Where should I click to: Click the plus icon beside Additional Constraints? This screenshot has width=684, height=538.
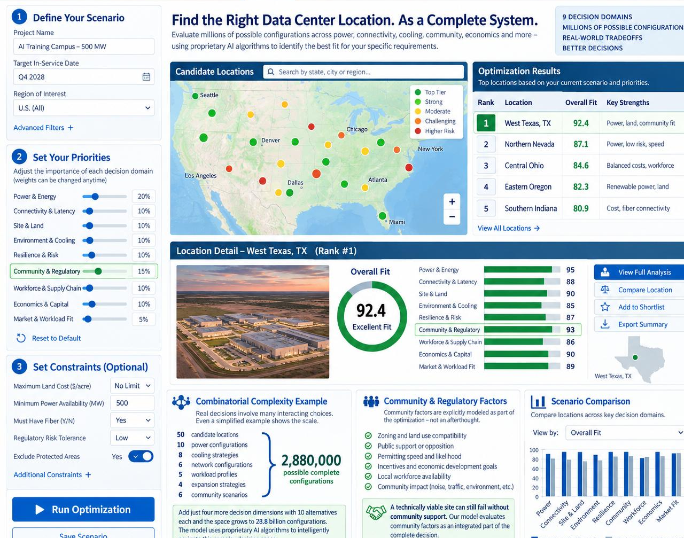88,474
